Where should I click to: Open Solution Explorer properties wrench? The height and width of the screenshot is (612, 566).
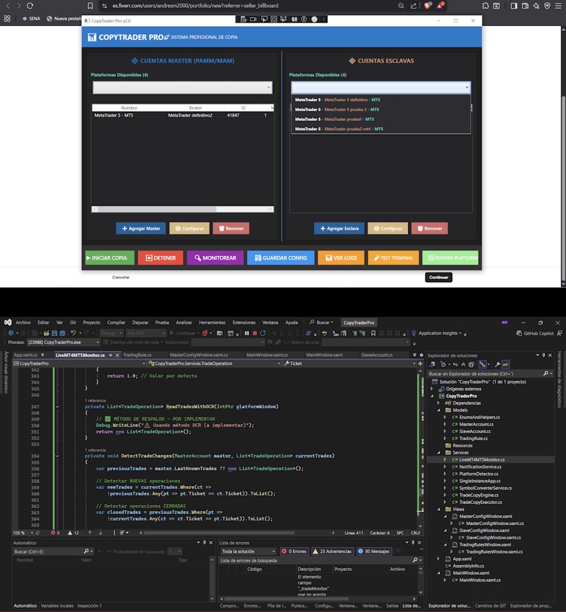[x=498, y=364]
